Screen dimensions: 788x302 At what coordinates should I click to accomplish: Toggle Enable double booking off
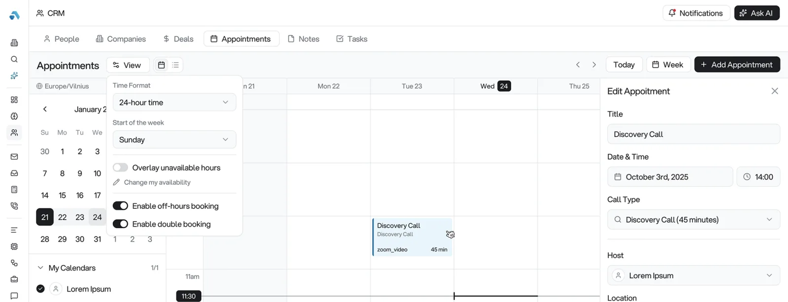click(120, 224)
